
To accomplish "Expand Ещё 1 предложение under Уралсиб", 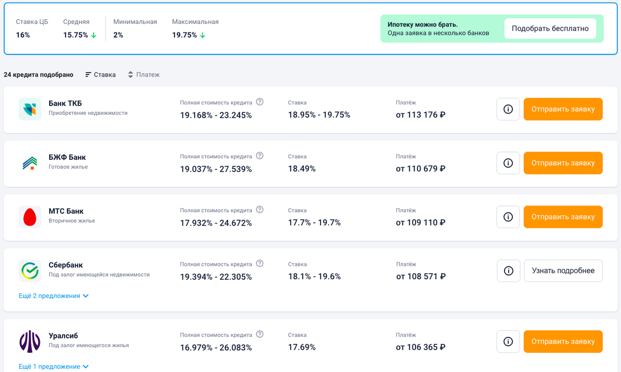I will (x=54, y=366).
